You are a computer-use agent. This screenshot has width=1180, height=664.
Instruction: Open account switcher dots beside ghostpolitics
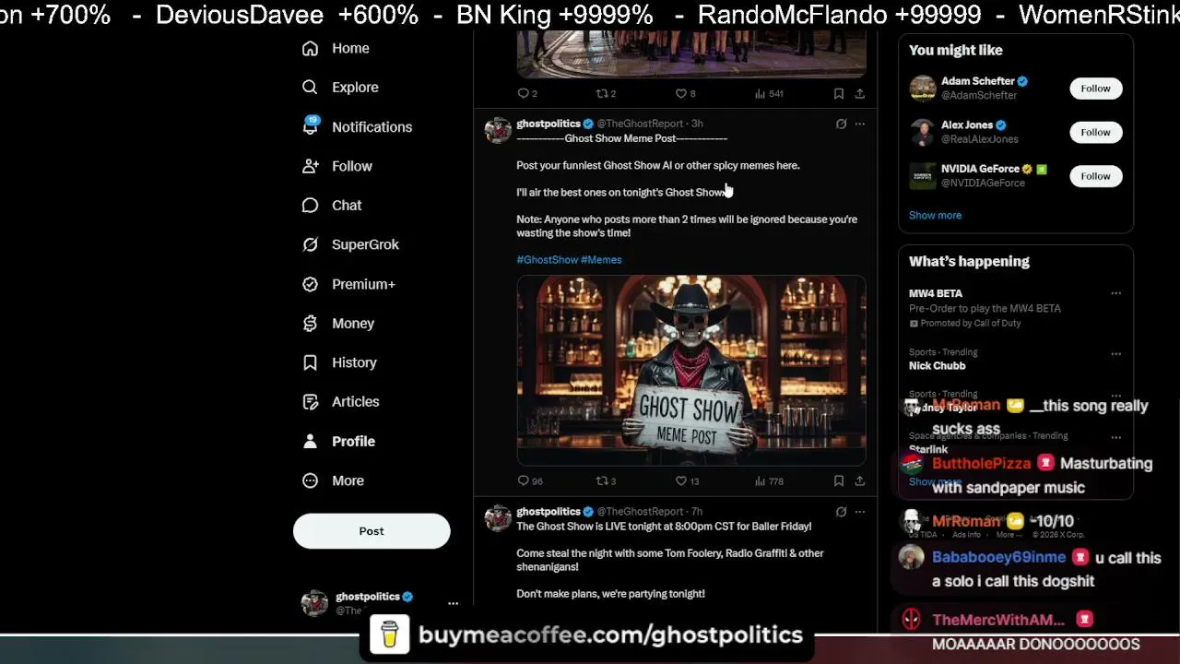(453, 603)
